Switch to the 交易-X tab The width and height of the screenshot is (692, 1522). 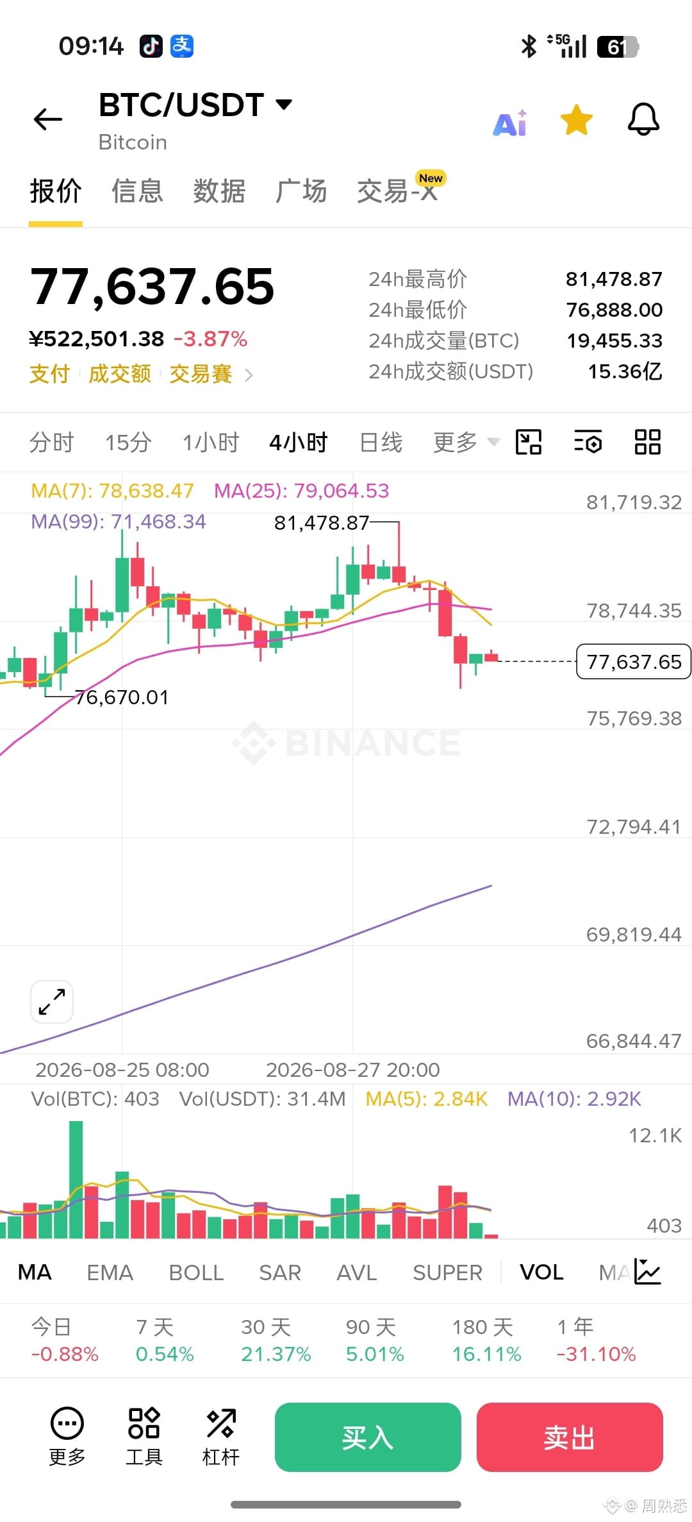point(399,190)
